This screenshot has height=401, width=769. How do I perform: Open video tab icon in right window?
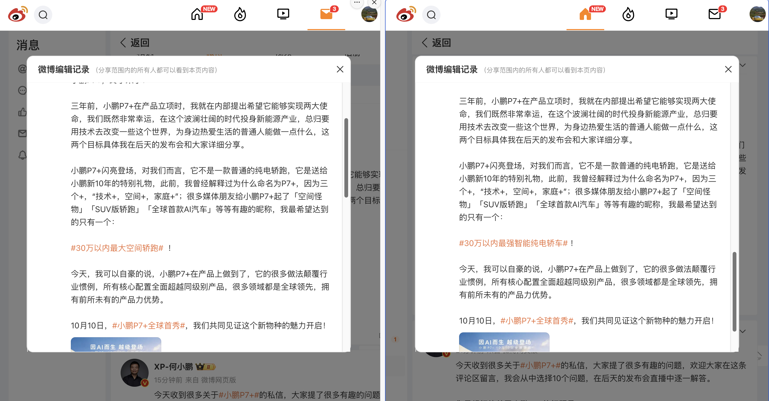tap(671, 14)
